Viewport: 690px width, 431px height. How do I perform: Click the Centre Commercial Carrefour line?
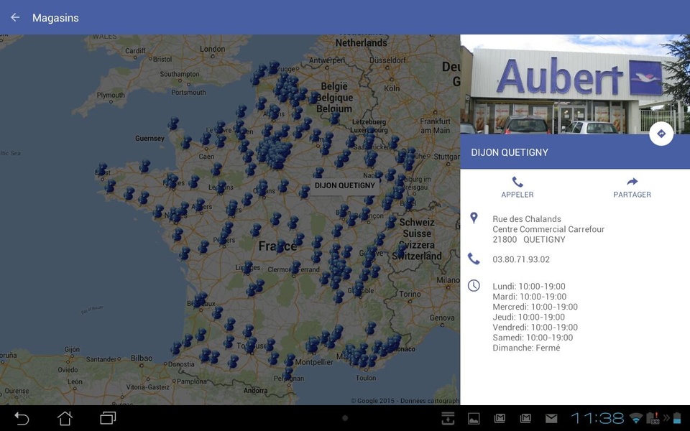[x=548, y=229]
